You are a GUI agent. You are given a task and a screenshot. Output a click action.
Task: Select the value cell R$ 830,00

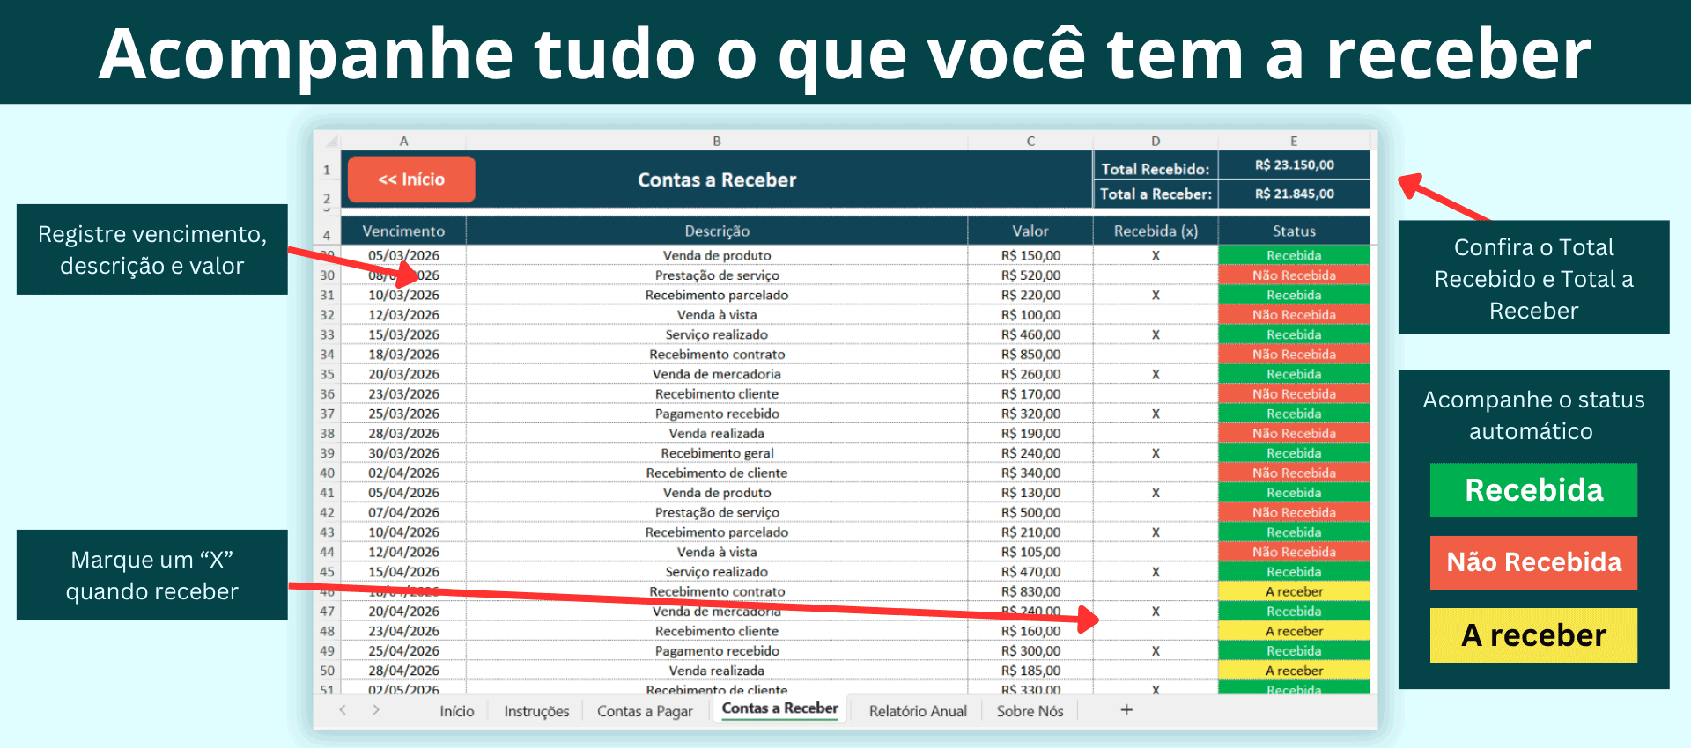point(1030,591)
